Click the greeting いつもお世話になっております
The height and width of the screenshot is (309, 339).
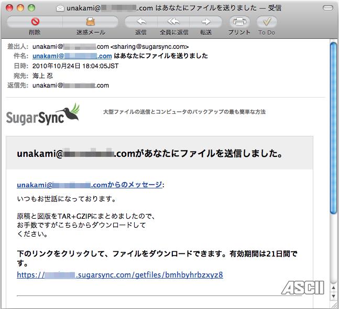tap(67, 198)
